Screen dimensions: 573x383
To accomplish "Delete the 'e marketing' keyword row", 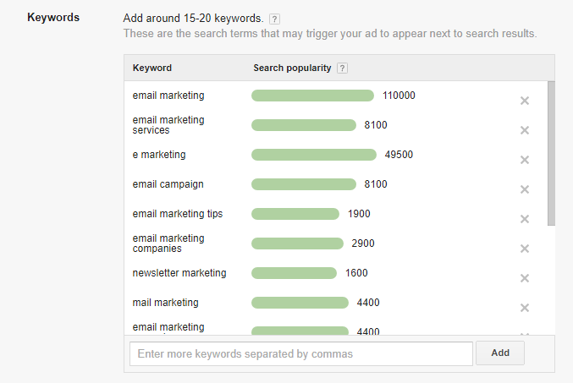I will [525, 160].
